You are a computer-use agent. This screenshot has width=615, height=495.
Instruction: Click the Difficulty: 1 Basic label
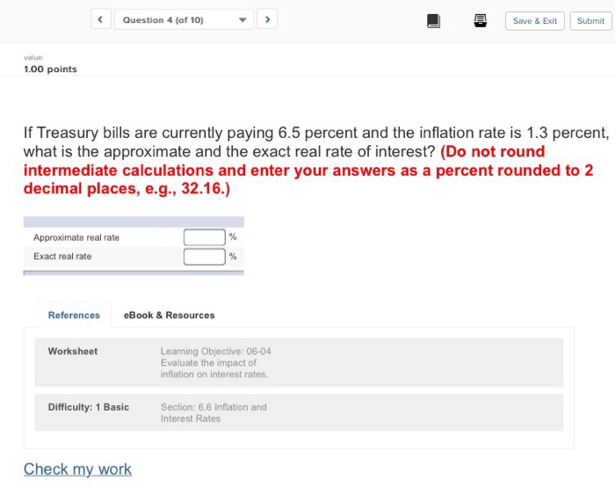88,407
